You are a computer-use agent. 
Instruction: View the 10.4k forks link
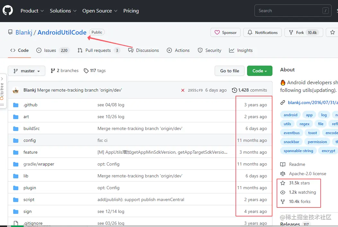coord(295,202)
